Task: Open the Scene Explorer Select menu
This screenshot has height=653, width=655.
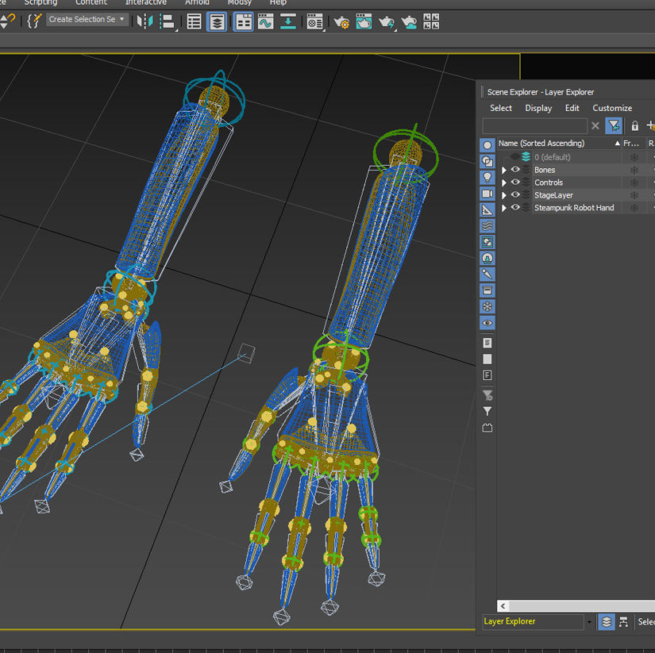Action: pos(501,108)
